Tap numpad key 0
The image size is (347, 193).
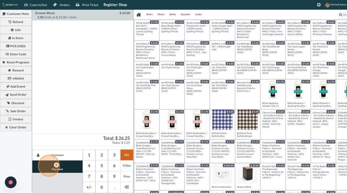pyautogui.click(x=102, y=187)
